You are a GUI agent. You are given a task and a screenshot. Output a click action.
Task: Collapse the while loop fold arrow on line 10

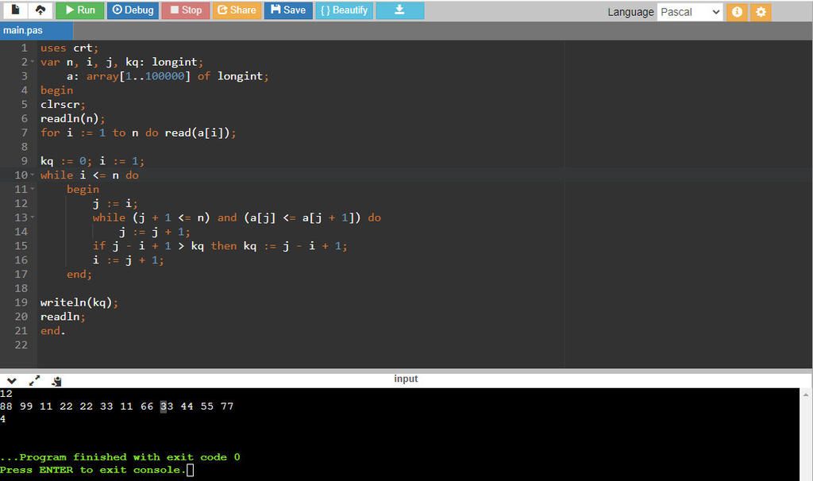tap(33, 175)
